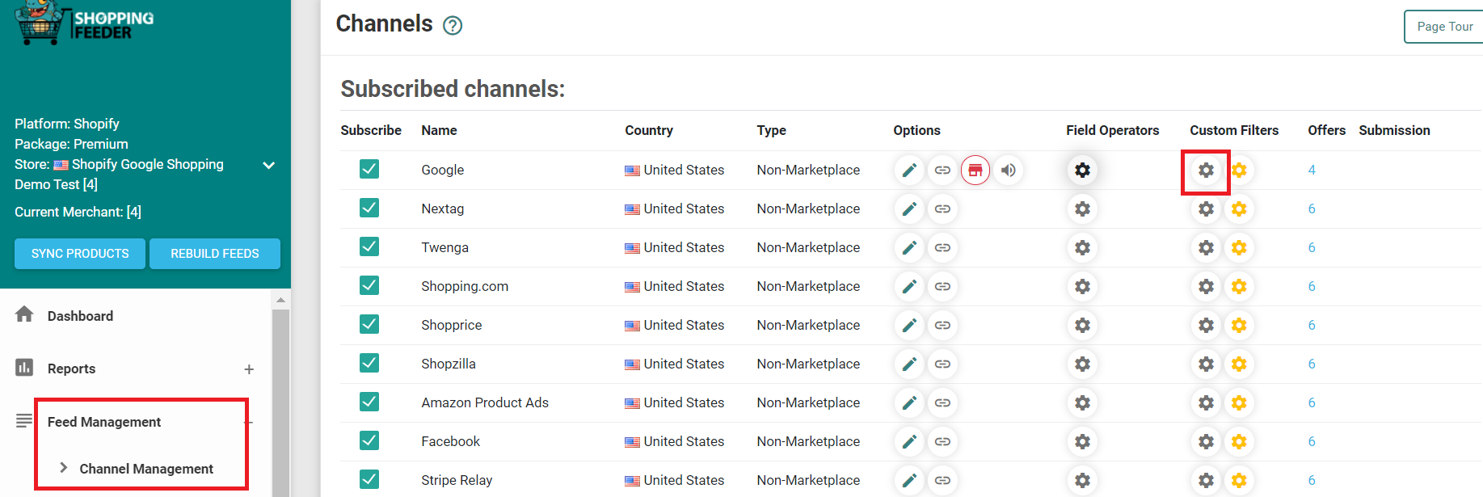Viewport: 1483px width, 497px height.
Task: Open the Nextag offers count link
Action: coord(1312,208)
